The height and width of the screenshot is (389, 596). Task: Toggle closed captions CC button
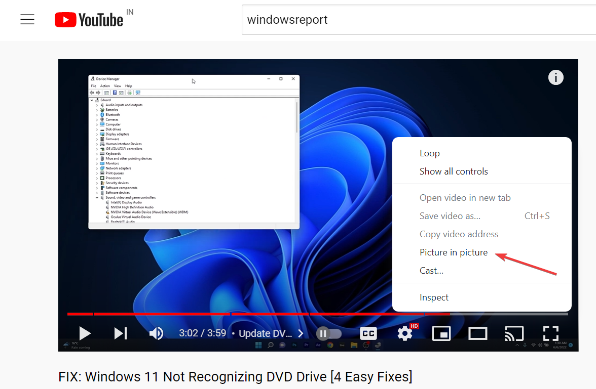[x=368, y=333]
